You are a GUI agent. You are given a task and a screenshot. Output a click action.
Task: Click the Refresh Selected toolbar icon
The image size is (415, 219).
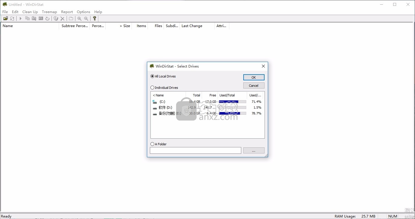47,18
